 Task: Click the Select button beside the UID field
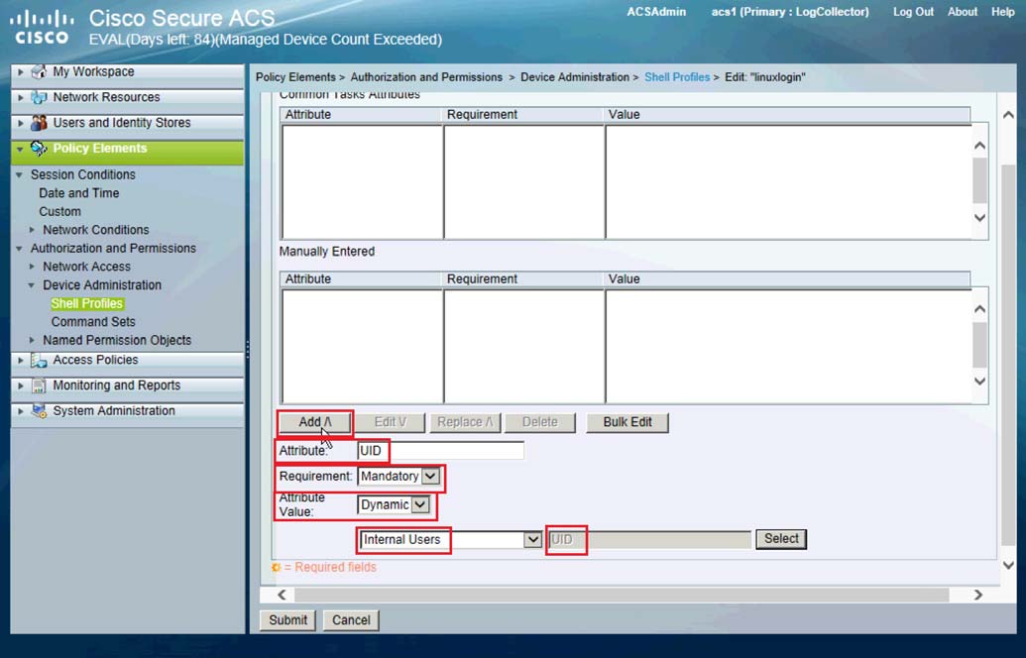[780, 539]
